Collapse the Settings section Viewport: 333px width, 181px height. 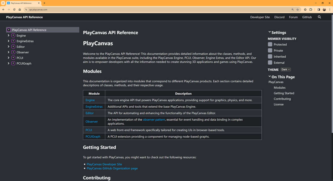point(277,32)
